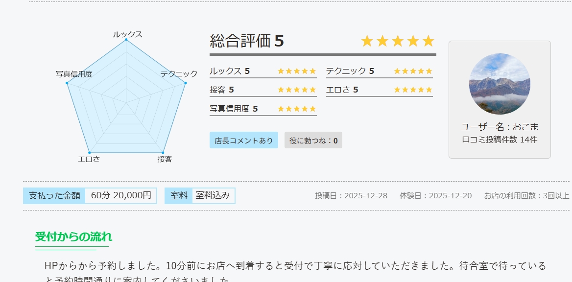572x282 pixels.
Task: Click the 接客 star rating icons
Action: (x=297, y=90)
